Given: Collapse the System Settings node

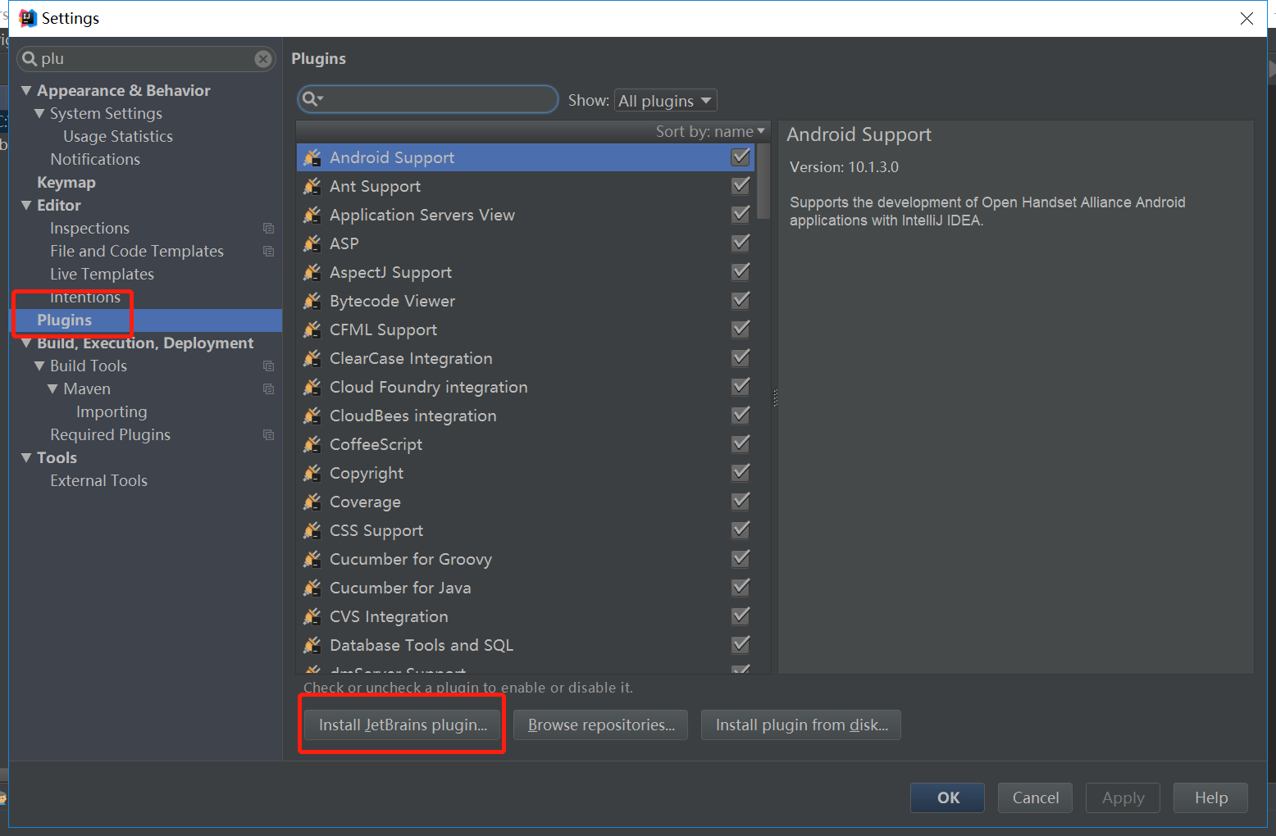Looking at the screenshot, I should (39, 113).
